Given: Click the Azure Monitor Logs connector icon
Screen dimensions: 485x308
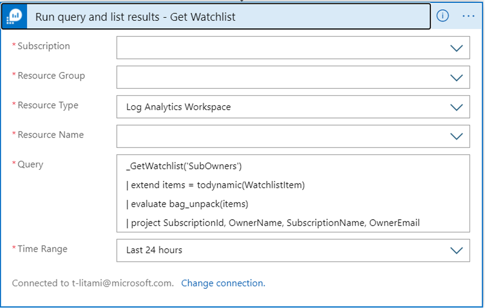Looking at the screenshot, I should (x=15, y=16).
